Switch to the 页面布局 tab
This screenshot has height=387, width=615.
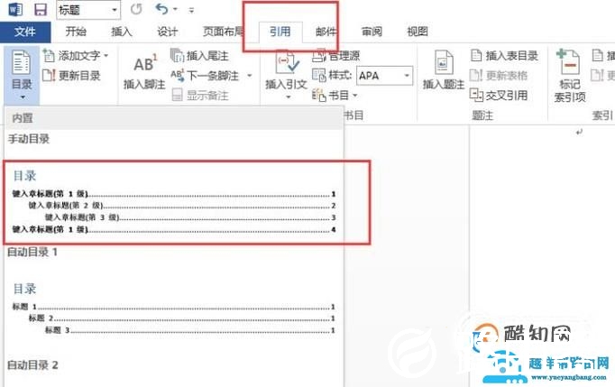pyautogui.click(x=223, y=32)
